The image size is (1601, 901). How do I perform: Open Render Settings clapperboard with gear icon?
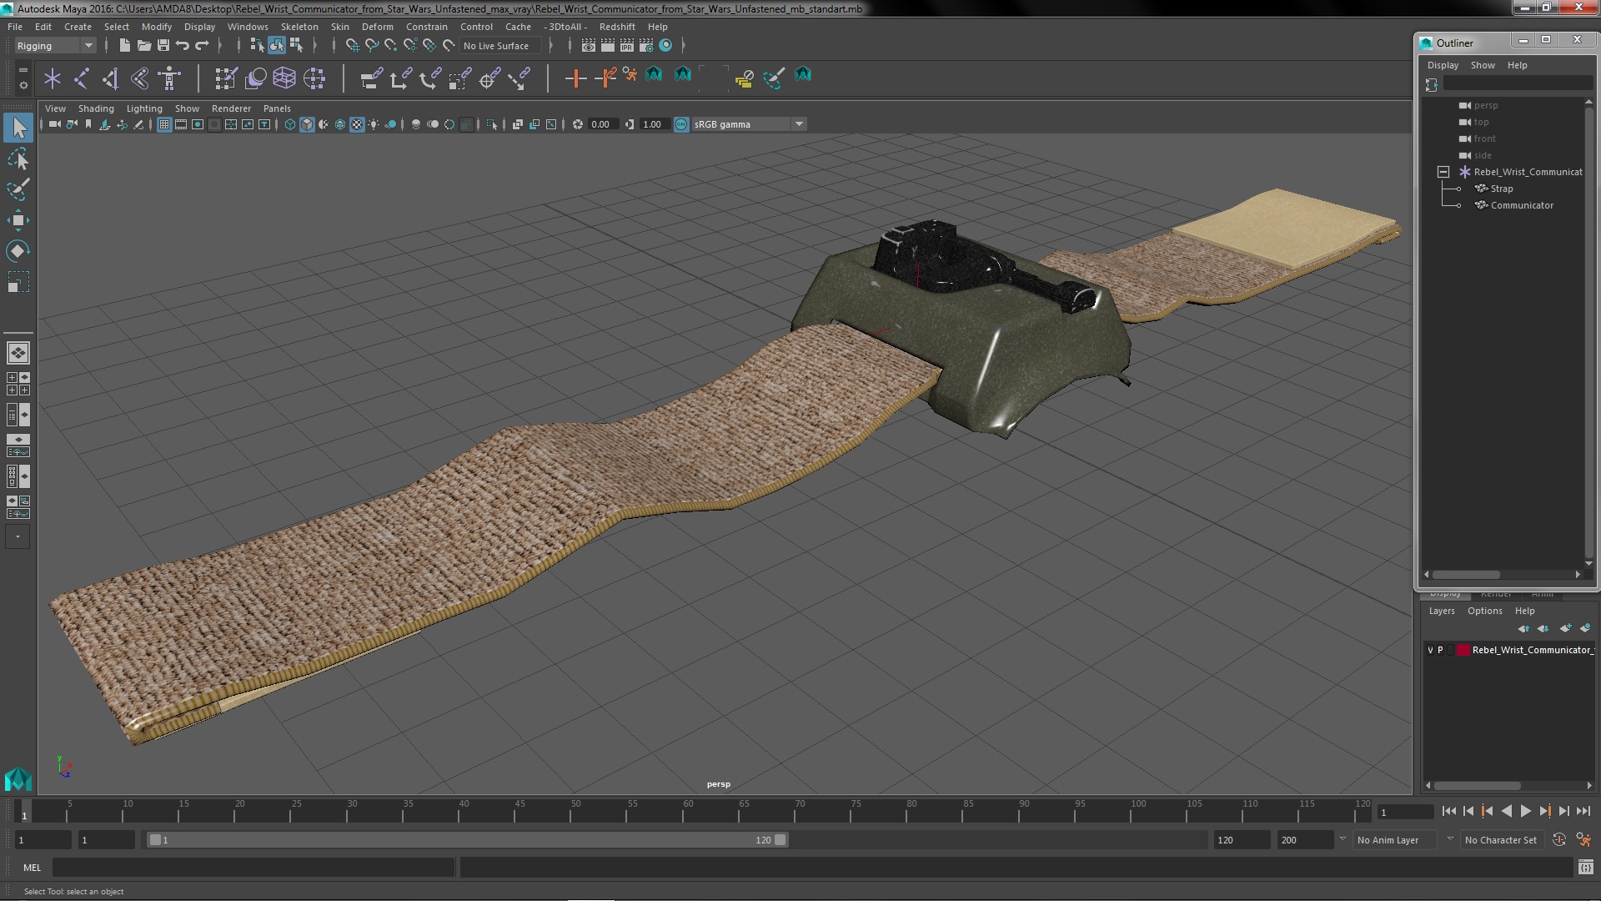[646, 45]
